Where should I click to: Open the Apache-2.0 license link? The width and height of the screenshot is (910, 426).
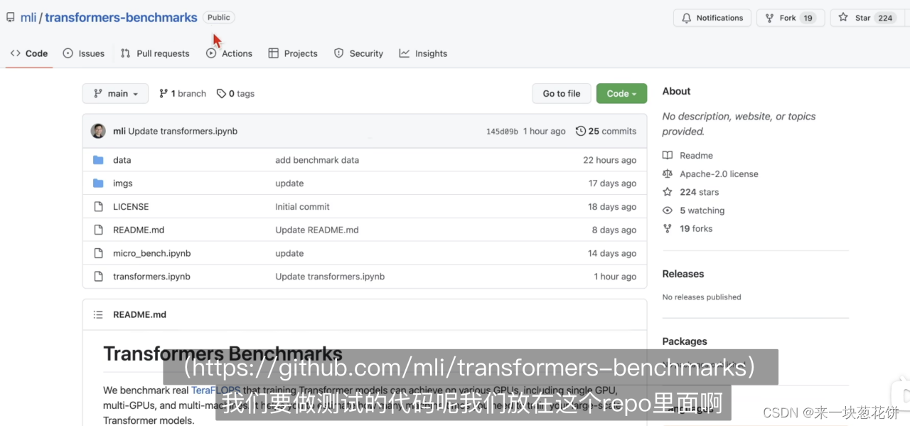click(x=719, y=174)
